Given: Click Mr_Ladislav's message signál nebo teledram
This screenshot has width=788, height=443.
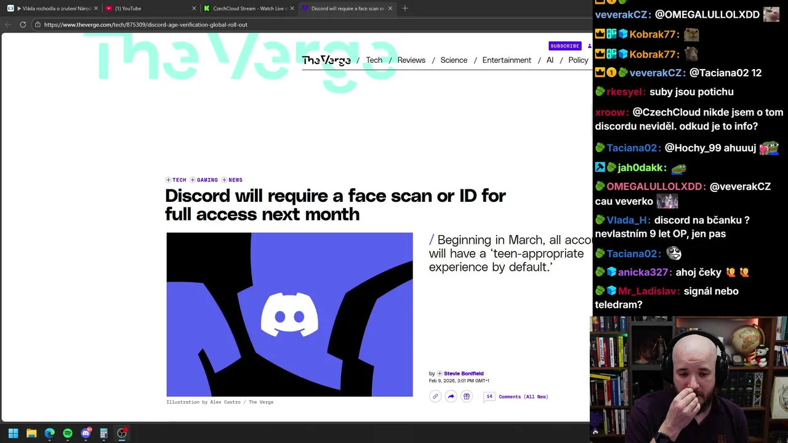Looking at the screenshot, I should [667, 298].
